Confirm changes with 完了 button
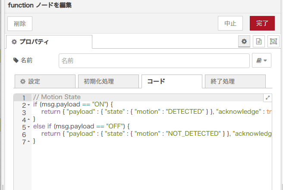This screenshot has height=190, width=283. pyautogui.click(x=262, y=23)
